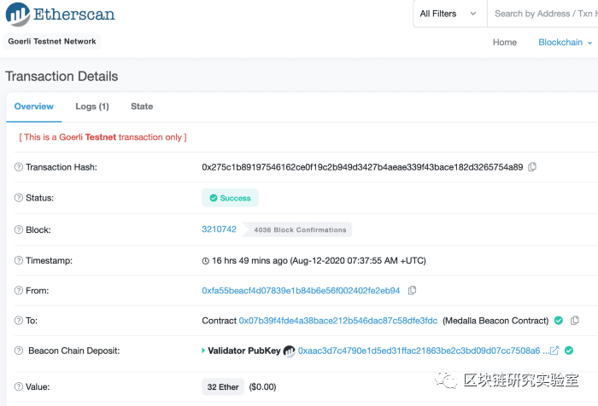The width and height of the screenshot is (598, 406).
Task: Switch to the Overview tab
Action: click(34, 107)
